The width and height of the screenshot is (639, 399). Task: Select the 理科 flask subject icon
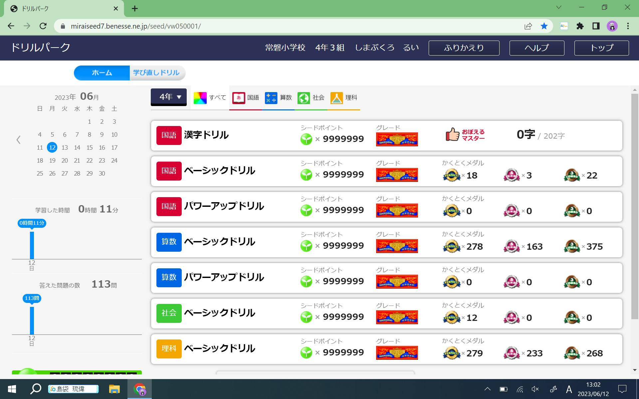click(x=336, y=98)
